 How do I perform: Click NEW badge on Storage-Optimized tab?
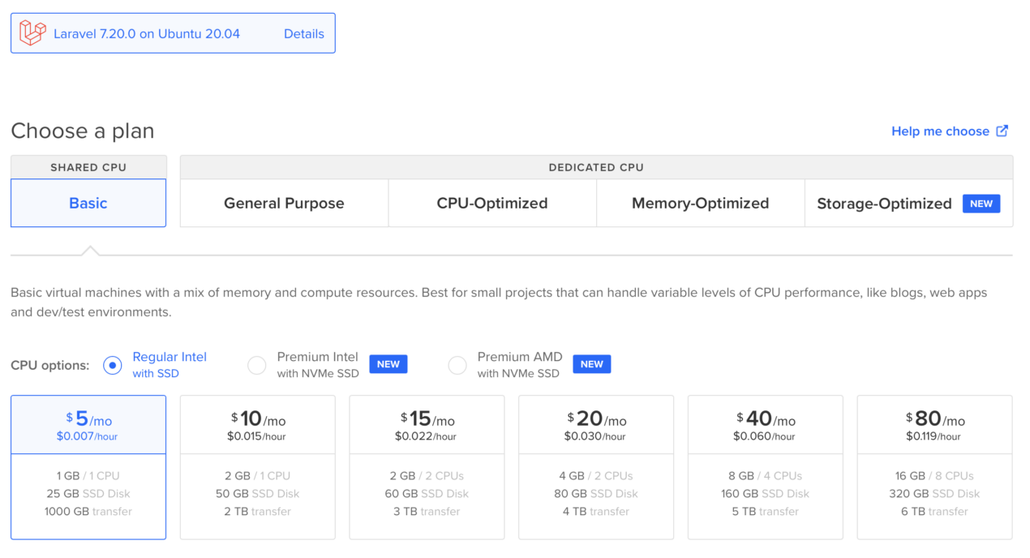point(981,204)
